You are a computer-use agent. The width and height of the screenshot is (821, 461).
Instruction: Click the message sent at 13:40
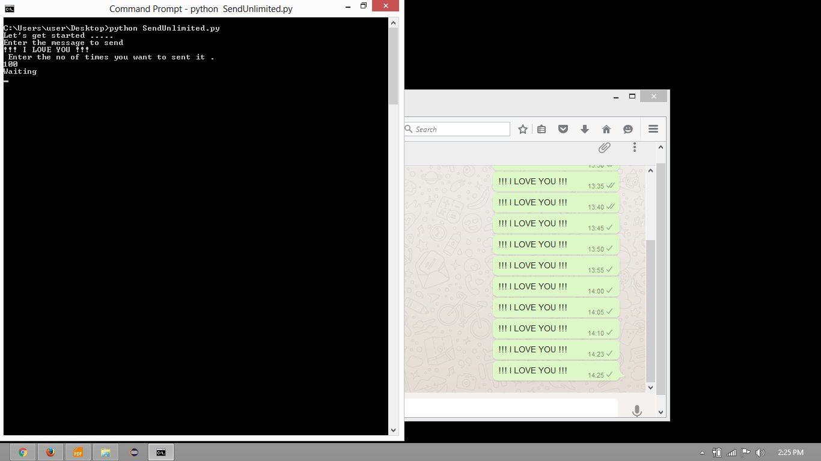tap(556, 203)
